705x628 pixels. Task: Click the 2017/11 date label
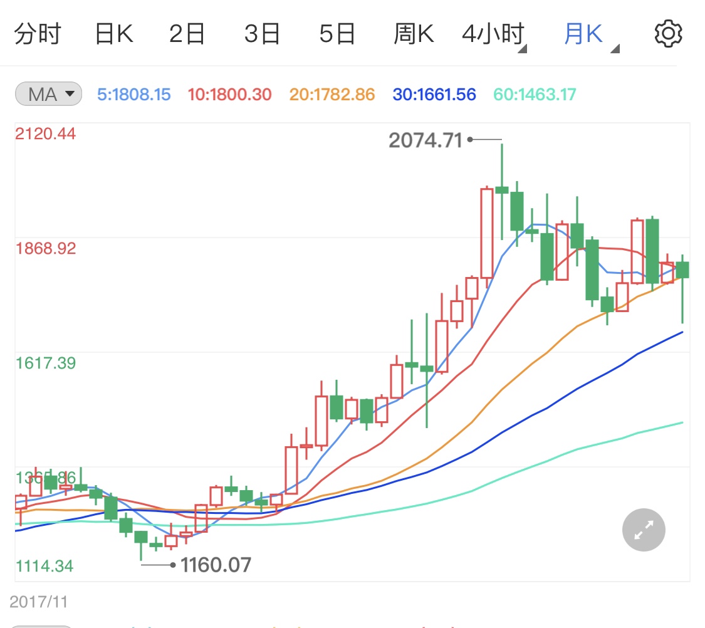pos(39,602)
